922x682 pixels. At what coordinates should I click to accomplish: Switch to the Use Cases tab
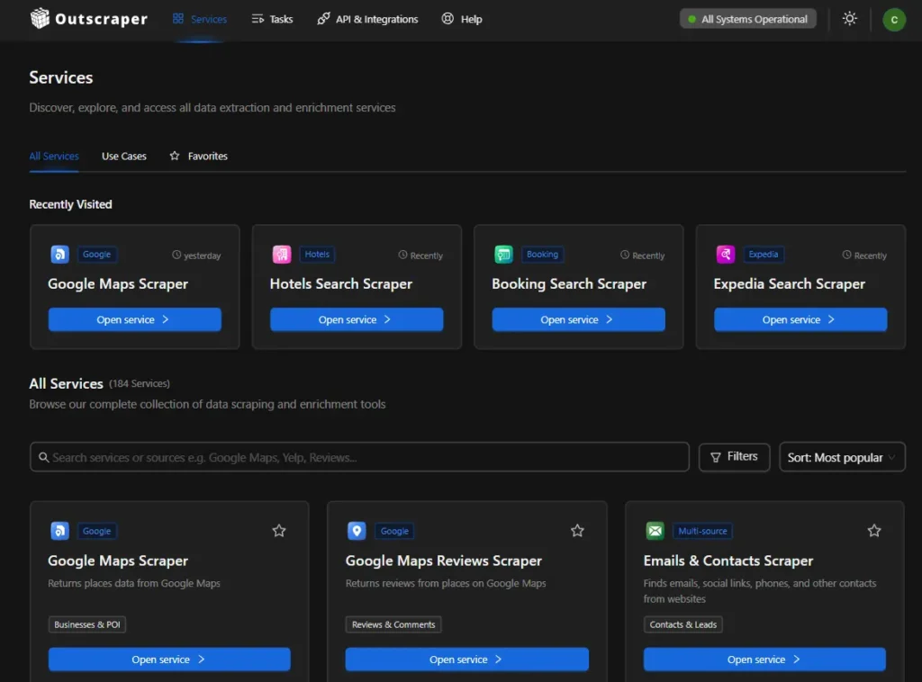(x=123, y=156)
